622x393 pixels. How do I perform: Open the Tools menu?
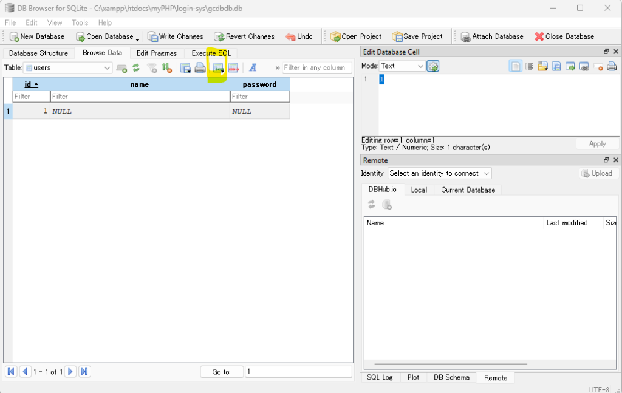click(x=80, y=22)
